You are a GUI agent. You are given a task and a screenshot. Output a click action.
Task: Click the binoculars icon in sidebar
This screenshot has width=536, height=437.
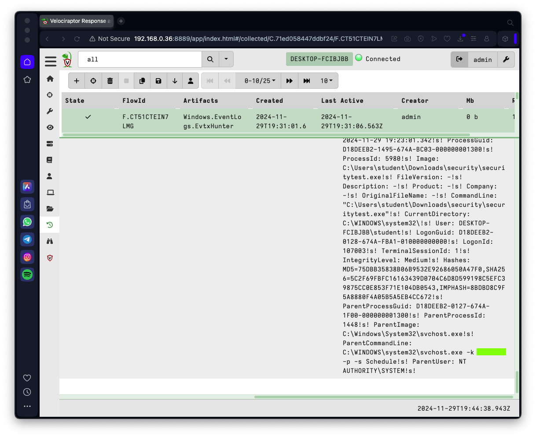coord(50,241)
